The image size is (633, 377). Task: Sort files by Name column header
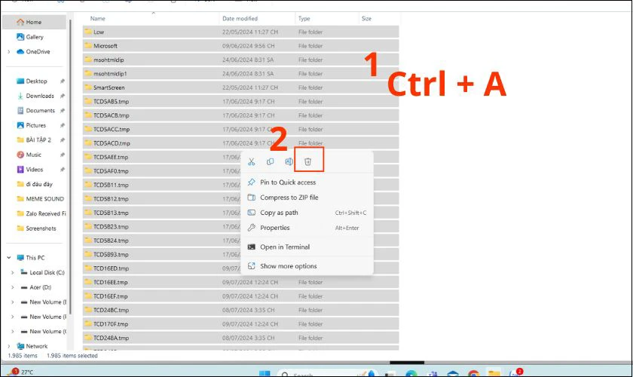(98, 18)
